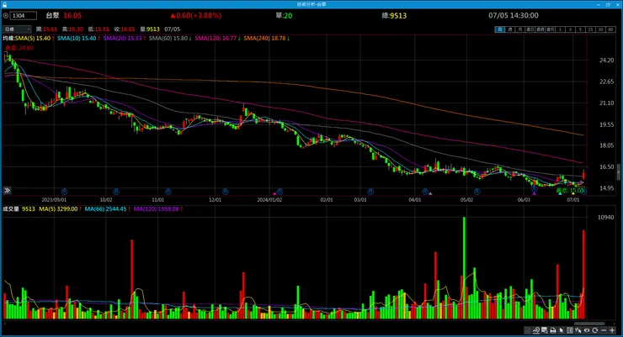Click the vertical scrollbar handle at right edge
The width and height of the screenshot is (623, 337).
click(x=618, y=173)
